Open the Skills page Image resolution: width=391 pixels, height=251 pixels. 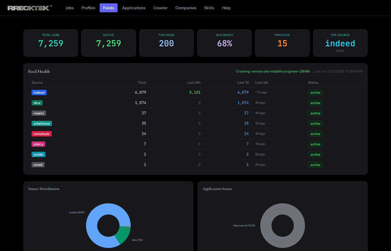[209, 8]
